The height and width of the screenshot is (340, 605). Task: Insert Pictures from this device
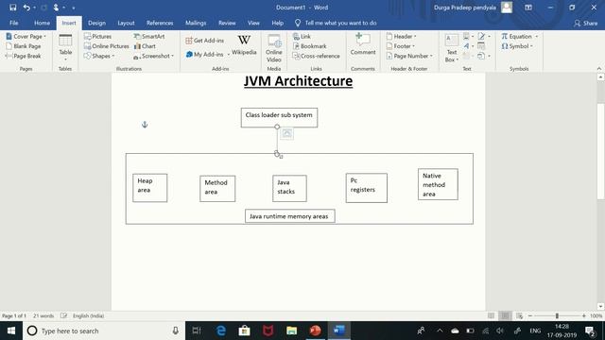[x=97, y=36]
